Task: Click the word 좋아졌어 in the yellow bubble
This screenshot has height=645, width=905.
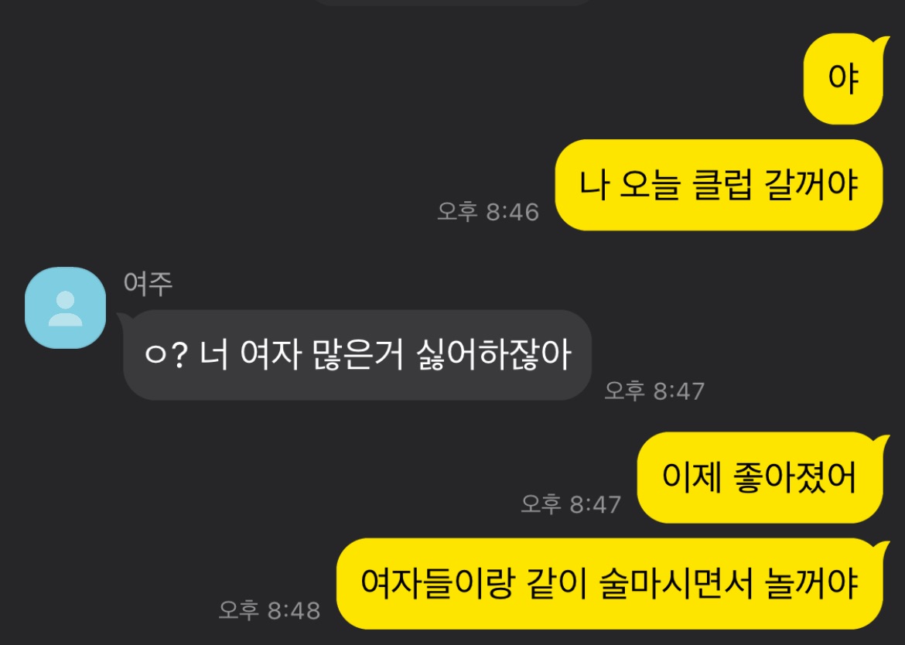Action: point(794,478)
